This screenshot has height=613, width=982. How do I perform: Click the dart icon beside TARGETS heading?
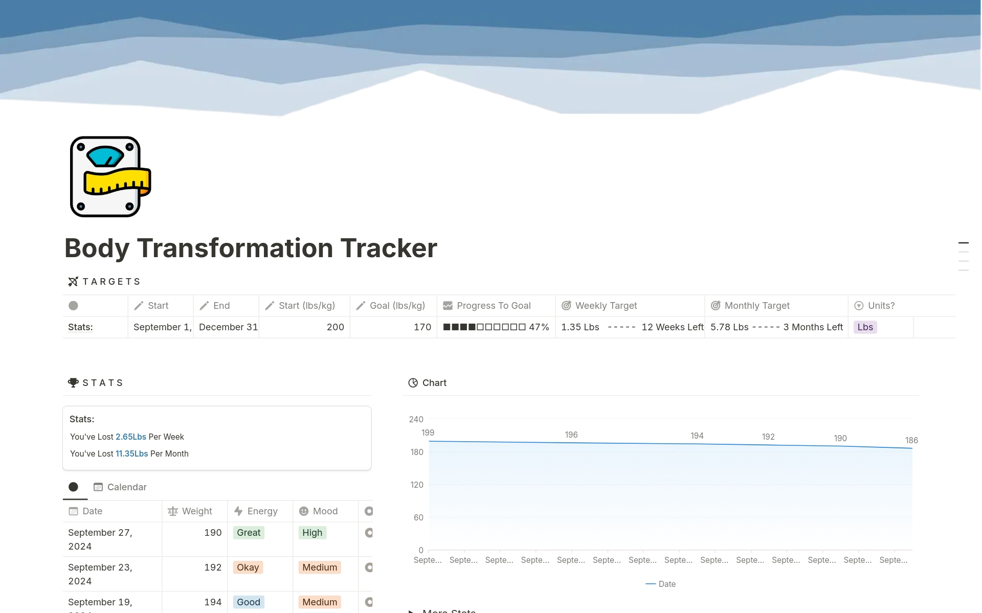tap(73, 281)
